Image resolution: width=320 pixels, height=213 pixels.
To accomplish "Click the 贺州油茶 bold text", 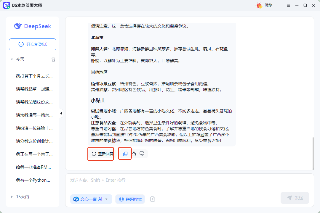I will pyautogui.click(x=99, y=90).
